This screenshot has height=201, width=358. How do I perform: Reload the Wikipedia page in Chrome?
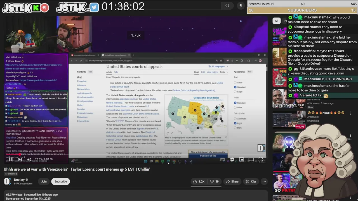click(81, 61)
